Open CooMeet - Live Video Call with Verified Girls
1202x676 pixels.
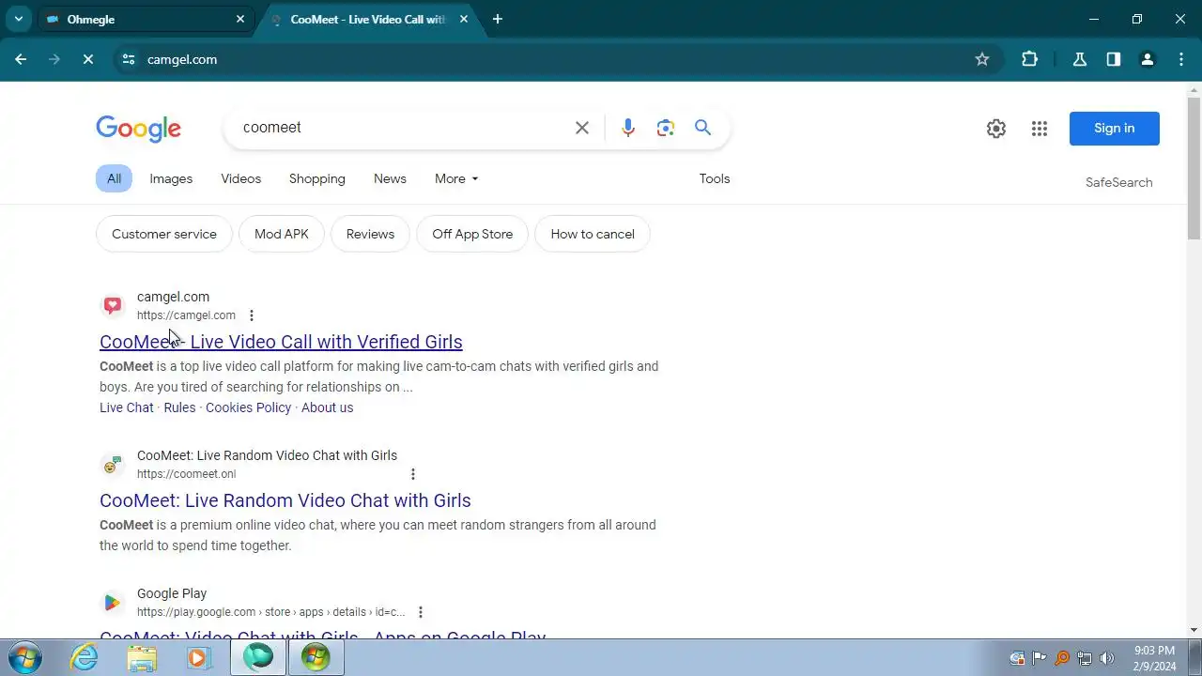(281, 342)
